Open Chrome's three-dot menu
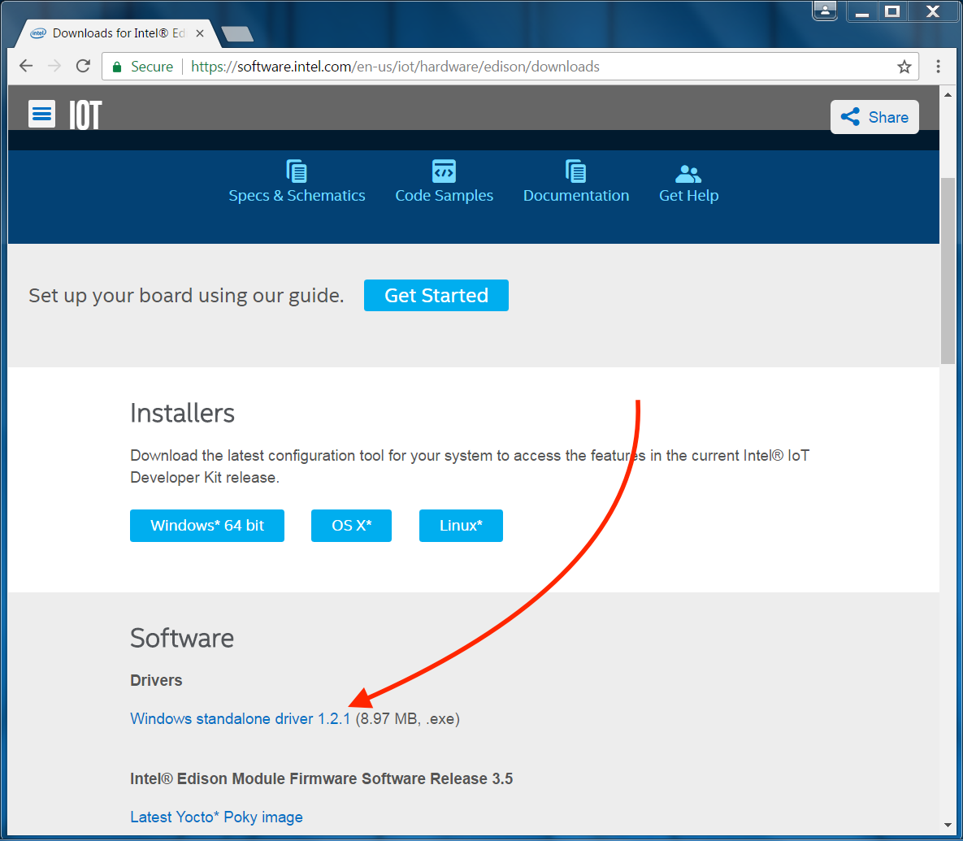963x841 pixels. click(938, 67)
